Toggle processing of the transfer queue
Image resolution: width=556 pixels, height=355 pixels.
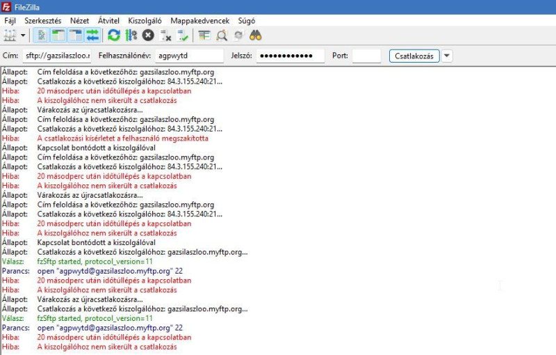[x=131, y=35]
